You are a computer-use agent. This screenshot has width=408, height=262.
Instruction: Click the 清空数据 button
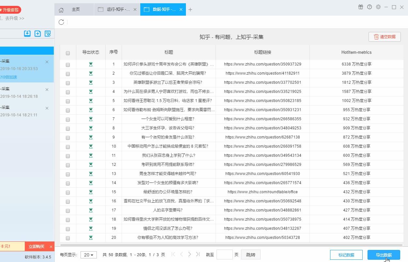tap(385, 37)
